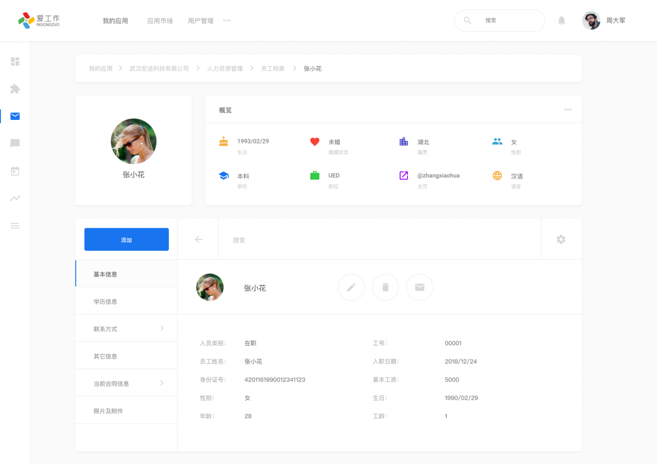Select the 学历信息 tab
The height and width of the screenshot is (464, 657).
[105, 301]
